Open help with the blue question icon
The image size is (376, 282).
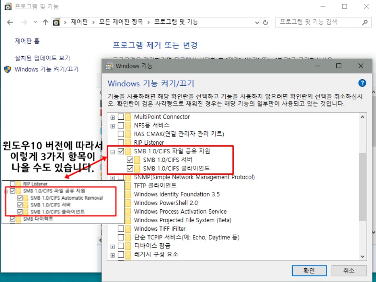coord(362,83)
